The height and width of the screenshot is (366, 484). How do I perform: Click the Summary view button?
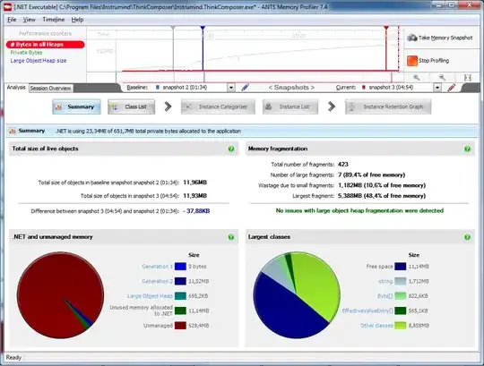tap(76, 106)
